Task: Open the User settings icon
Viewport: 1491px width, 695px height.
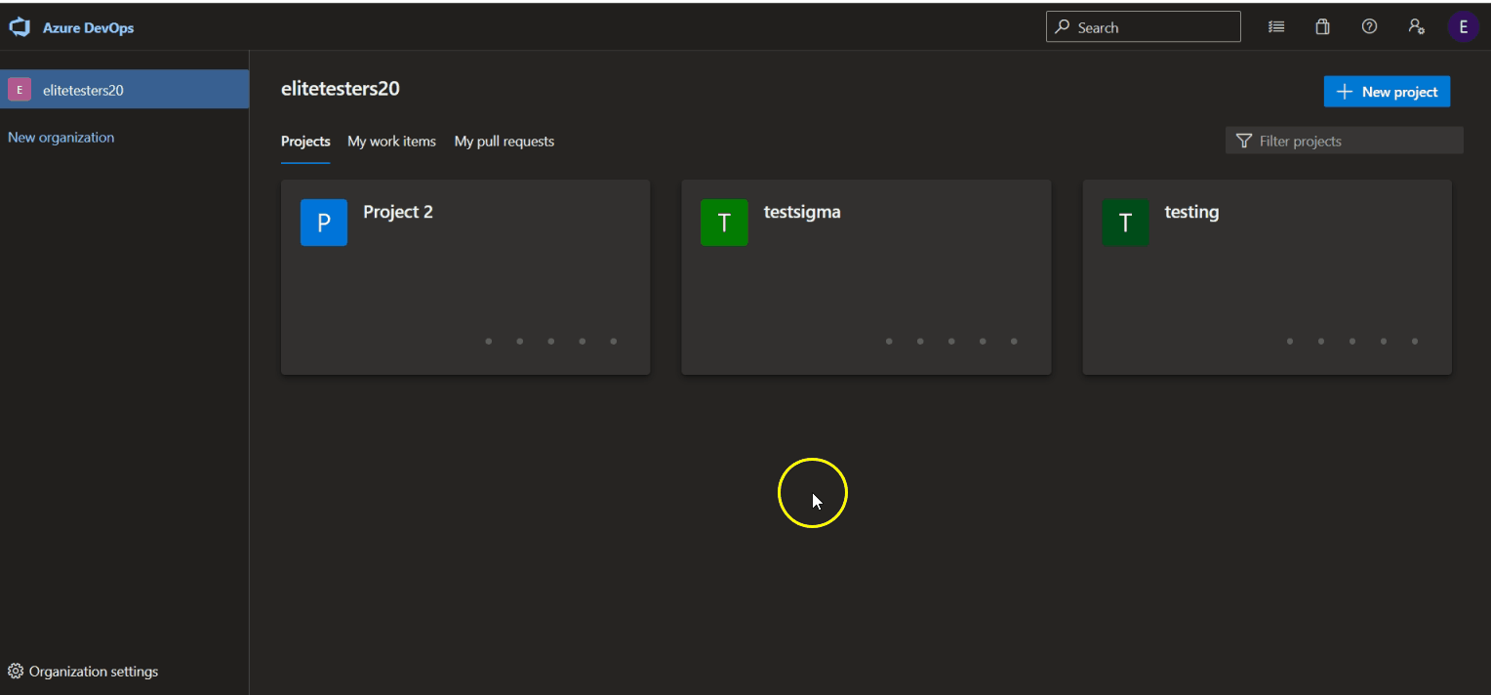Action: [x=1416, y=27]
